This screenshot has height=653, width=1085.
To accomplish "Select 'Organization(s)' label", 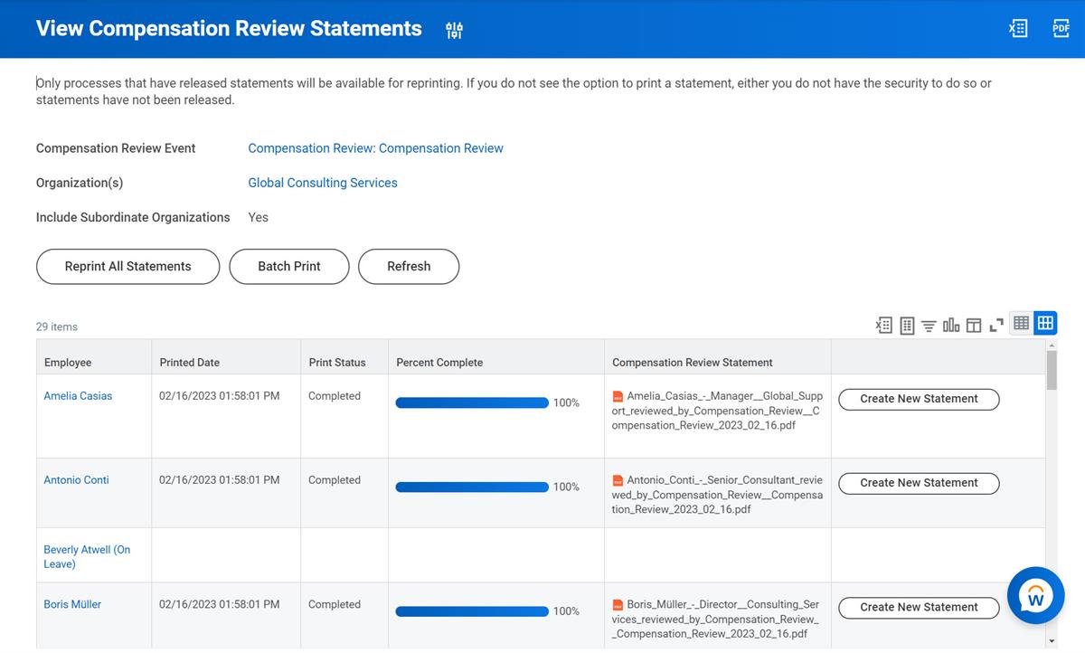I will point(80,183).
